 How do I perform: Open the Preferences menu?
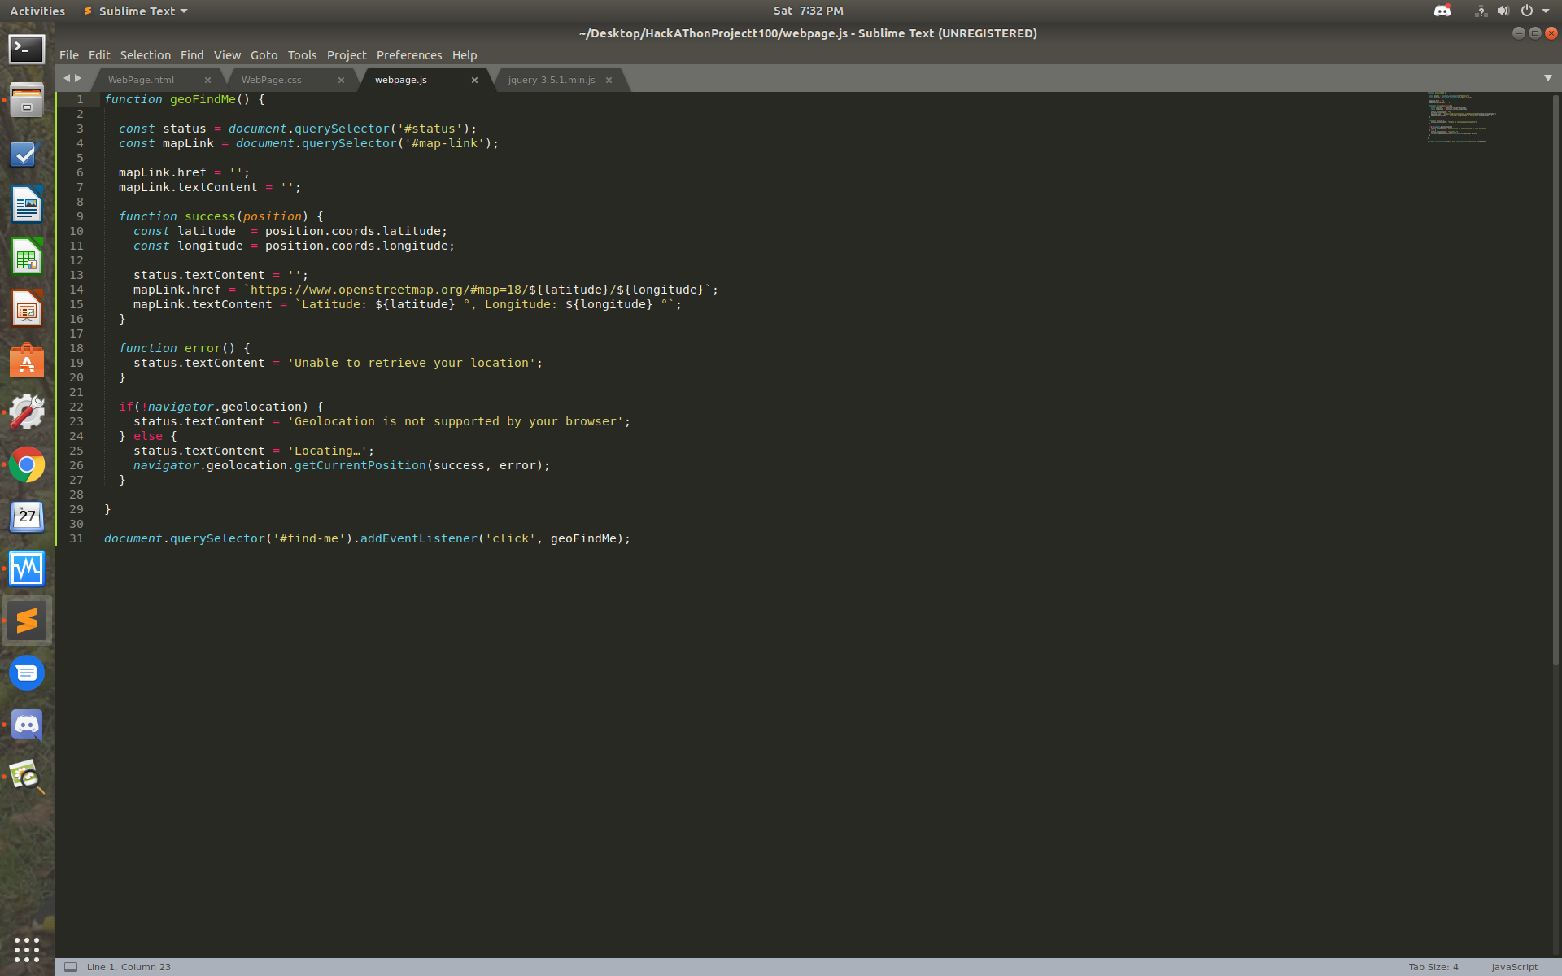pyautogui.click(x=408, y=55)
